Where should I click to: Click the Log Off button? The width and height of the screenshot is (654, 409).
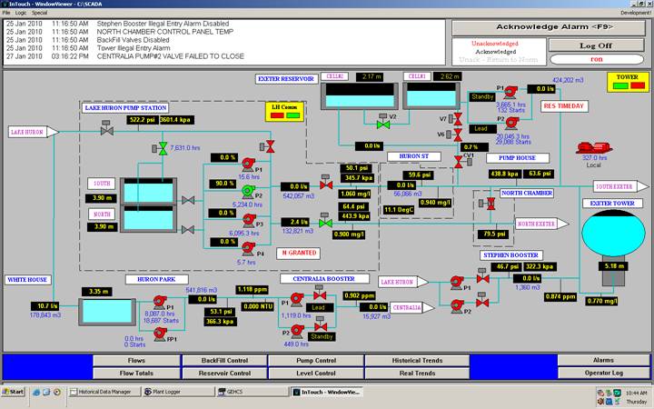pos(597,45)
